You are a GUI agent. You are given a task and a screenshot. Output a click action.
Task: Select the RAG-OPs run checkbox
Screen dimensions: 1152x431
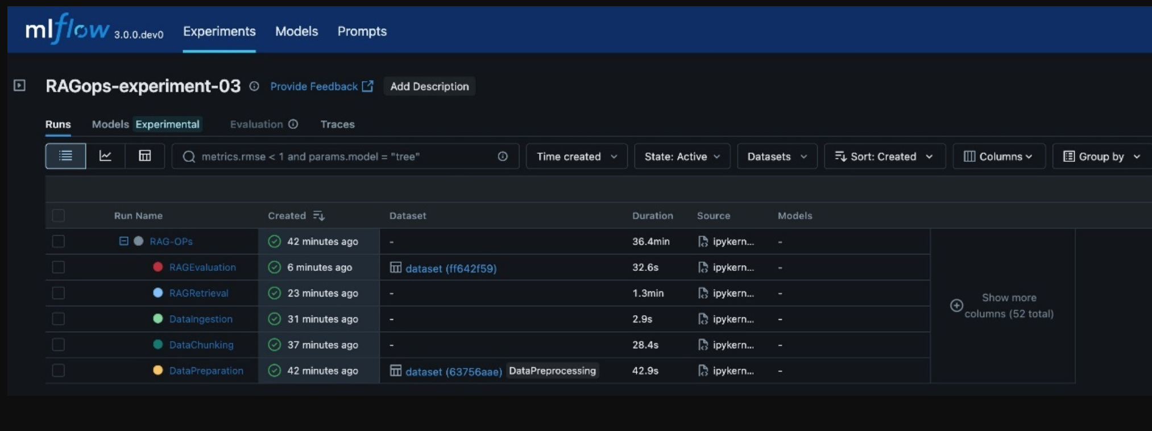click(58, 241)
